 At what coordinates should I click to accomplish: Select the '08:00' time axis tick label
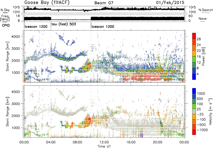(x=77, y=142)
